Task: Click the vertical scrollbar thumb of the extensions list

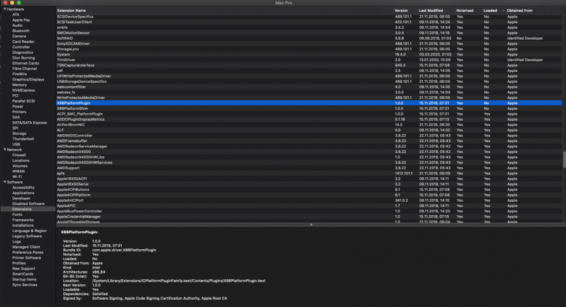Action: tap(564, 159)
